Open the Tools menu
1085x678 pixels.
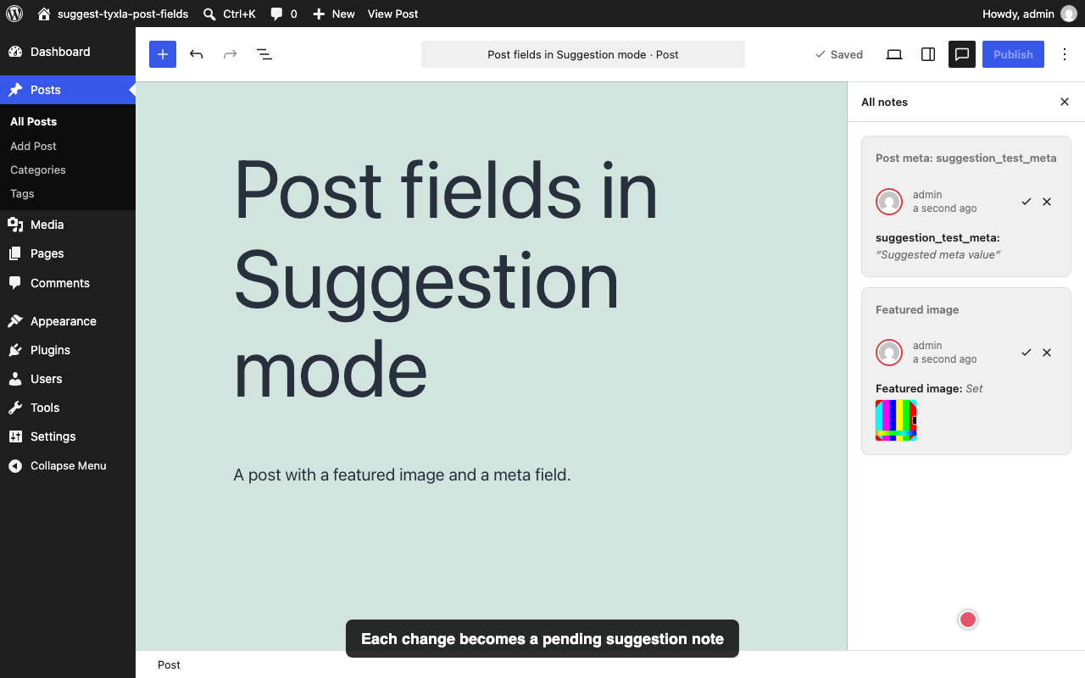pyautogui.click(x=68, y=408)
